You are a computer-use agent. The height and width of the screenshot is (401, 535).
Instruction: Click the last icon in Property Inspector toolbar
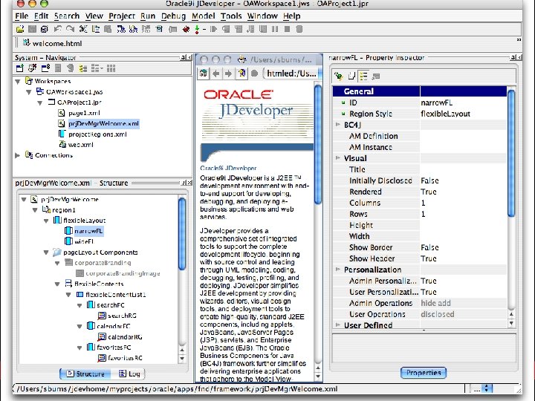coord(376,76)
